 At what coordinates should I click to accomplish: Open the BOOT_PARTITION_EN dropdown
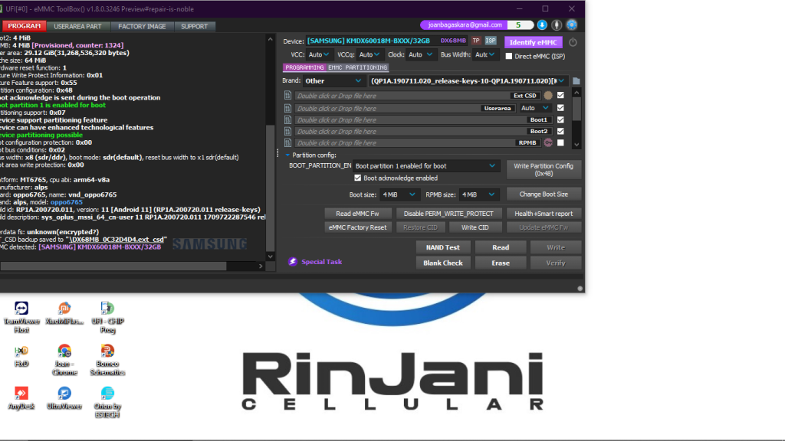[x=425, y=166]
